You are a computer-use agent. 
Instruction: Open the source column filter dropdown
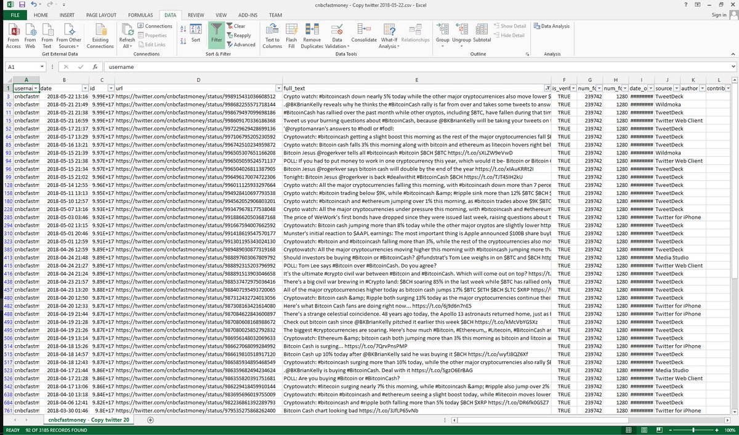pos(678,89)
